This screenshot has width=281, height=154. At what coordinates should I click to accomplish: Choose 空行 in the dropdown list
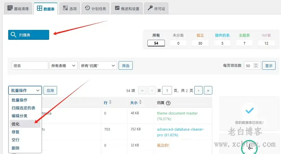point(25,140)
